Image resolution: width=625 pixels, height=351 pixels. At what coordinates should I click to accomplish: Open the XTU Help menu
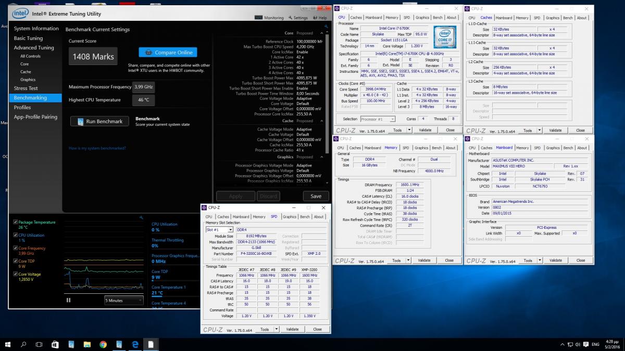pyautogui.click(x=320, y=18)
